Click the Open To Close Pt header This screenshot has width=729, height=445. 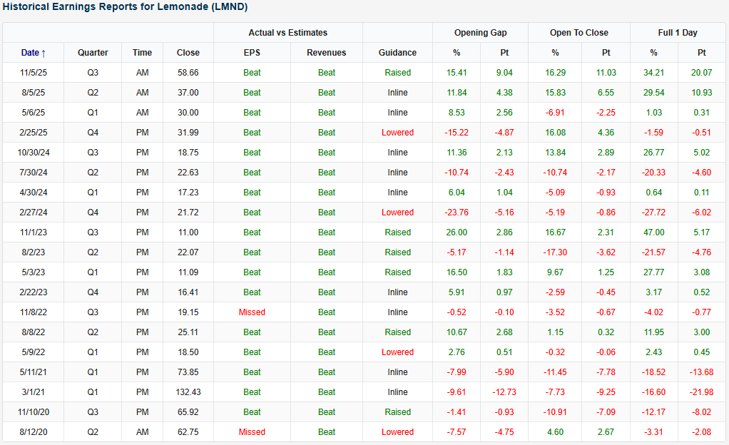coord(606,53)
